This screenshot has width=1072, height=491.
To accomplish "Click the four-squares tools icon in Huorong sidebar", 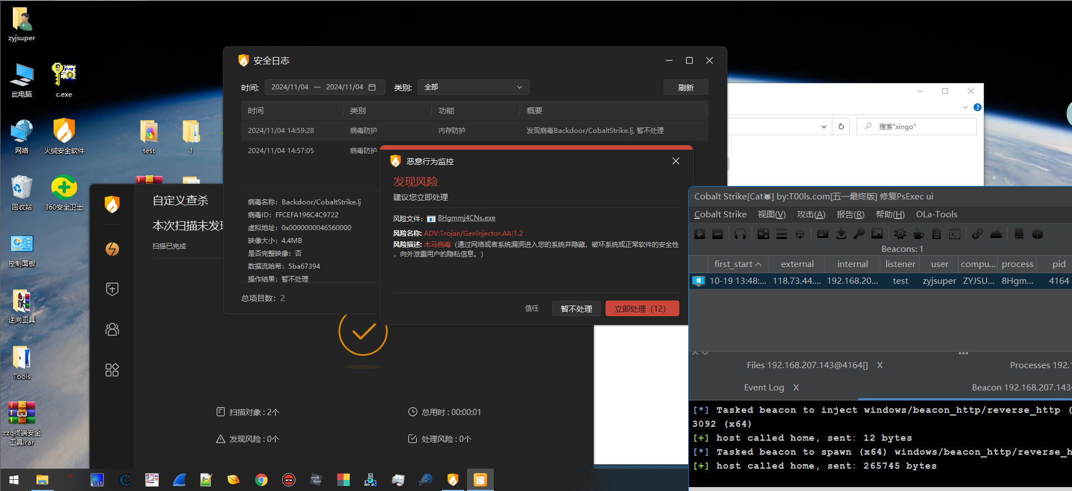I will pyautogui.click(x=112, y=370).
